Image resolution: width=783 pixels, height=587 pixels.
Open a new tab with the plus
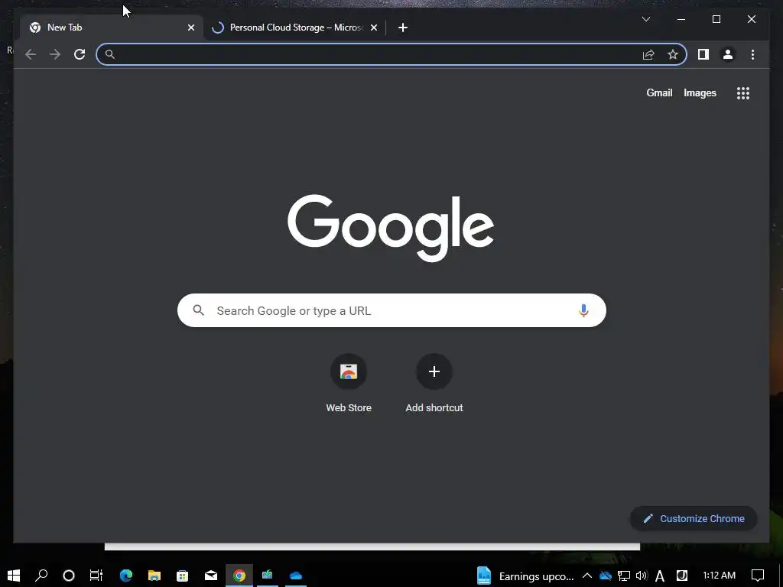[x=403, y=28]
